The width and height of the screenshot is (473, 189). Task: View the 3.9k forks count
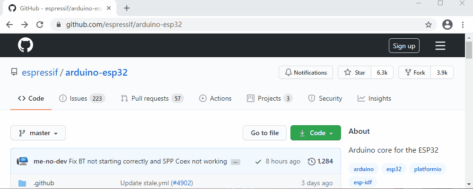pyautogui.click(x=442, y=72)
